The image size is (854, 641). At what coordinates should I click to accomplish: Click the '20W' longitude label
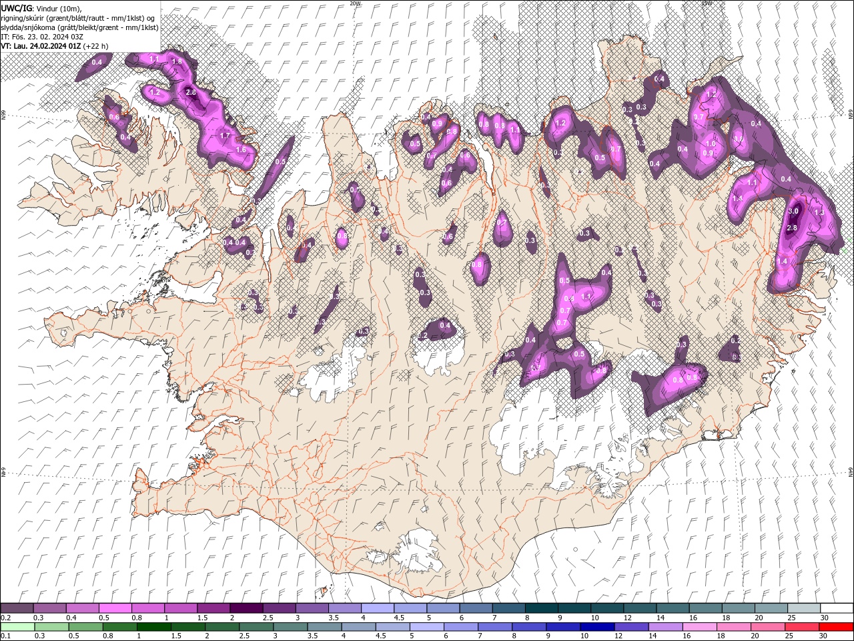coord(355,3)
